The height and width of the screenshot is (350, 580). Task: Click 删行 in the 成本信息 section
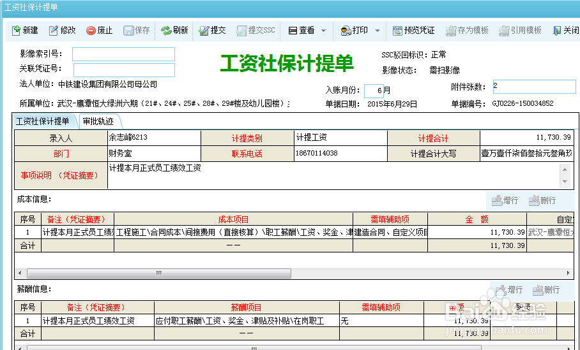pos(542,200)
